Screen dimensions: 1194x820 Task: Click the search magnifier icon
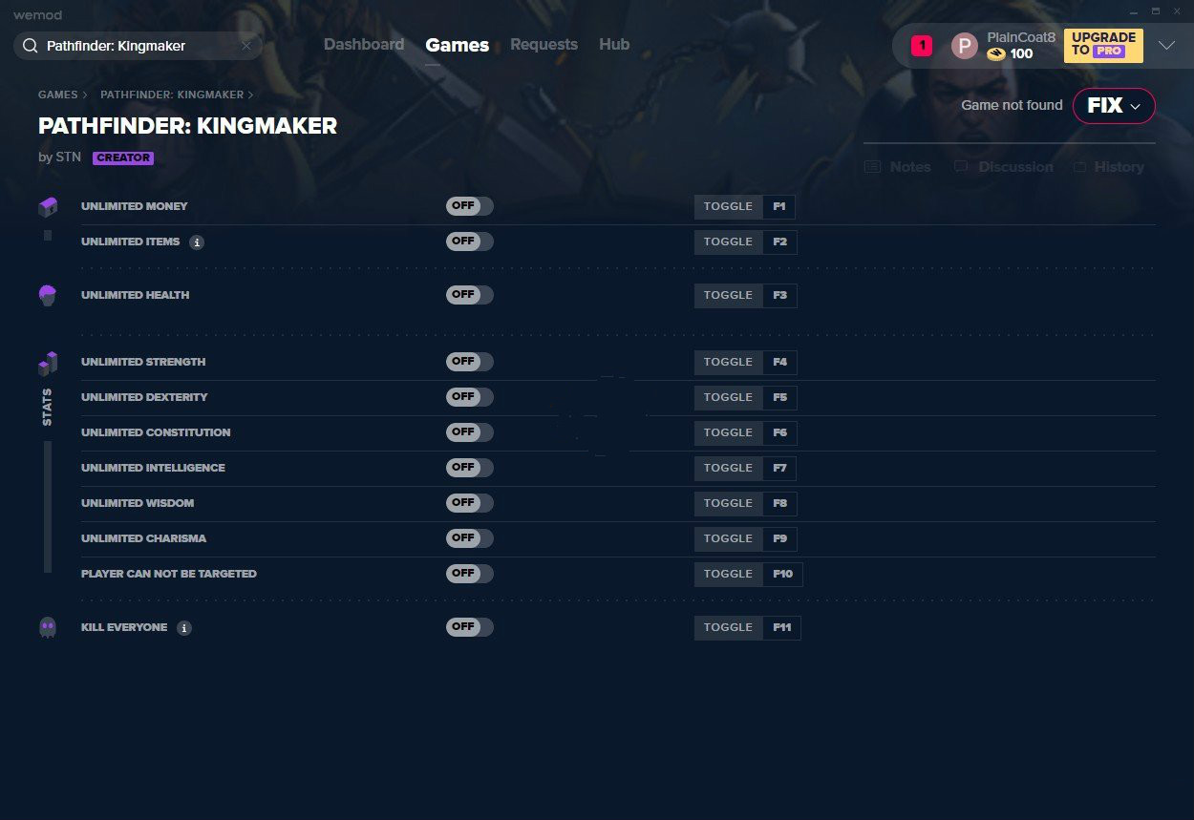coord(30,46)
